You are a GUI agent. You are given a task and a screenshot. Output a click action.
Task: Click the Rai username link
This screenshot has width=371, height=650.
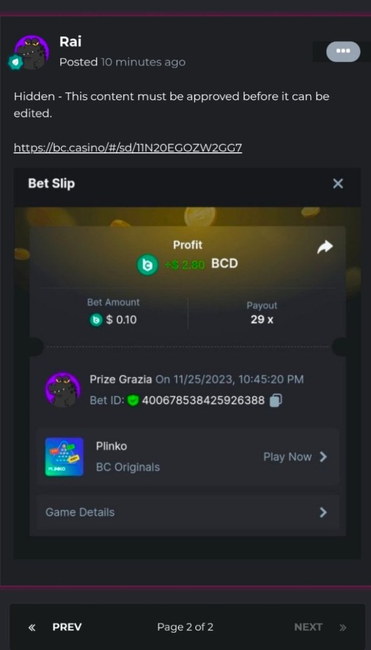70,41
